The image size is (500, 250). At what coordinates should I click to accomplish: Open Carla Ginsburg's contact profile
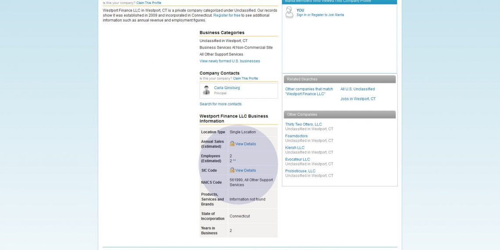(227, 88)
